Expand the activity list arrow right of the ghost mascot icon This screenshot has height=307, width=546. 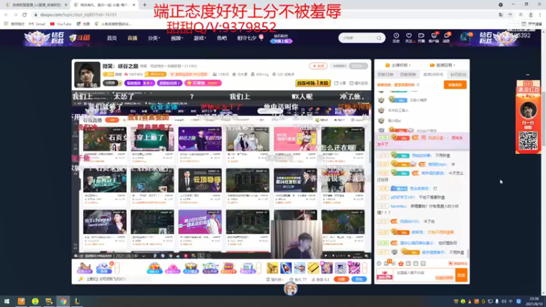(x=117, y=268)
